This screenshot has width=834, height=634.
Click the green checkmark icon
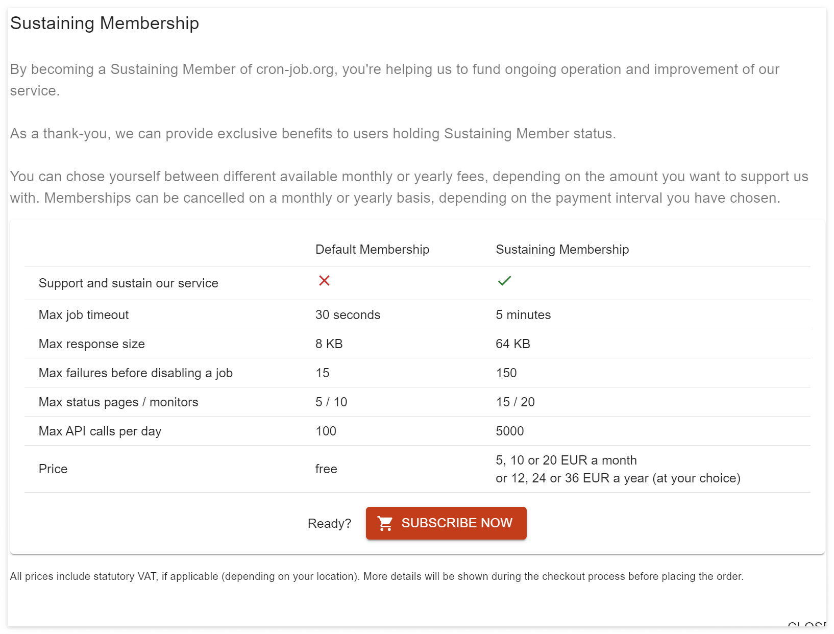(504, 281)
